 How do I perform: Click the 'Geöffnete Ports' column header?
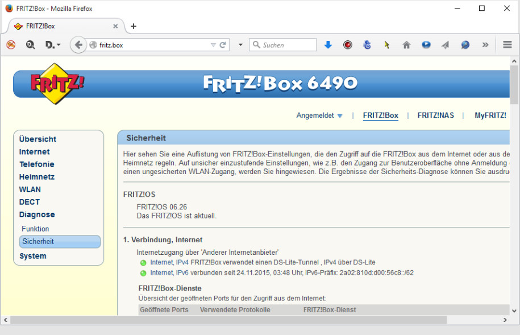click(x=164, y=310)
